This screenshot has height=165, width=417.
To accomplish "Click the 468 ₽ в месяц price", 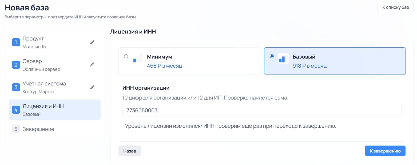I will [165, 66].
